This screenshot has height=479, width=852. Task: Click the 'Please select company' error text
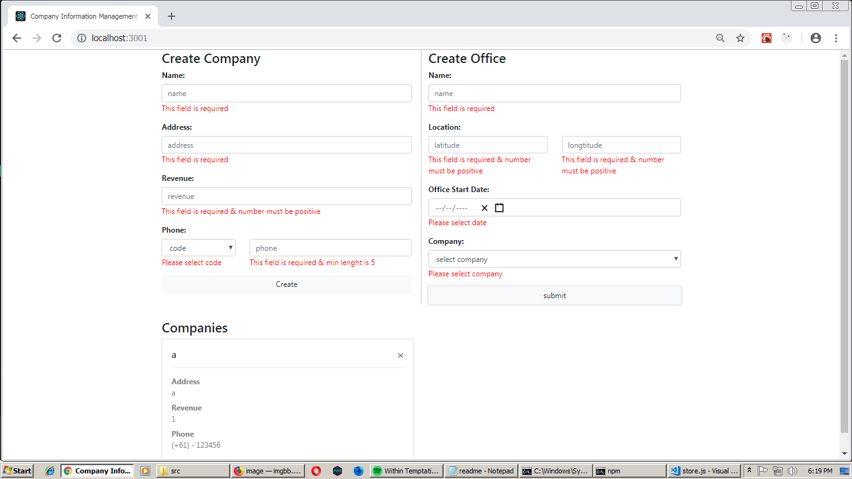[465, 274]
